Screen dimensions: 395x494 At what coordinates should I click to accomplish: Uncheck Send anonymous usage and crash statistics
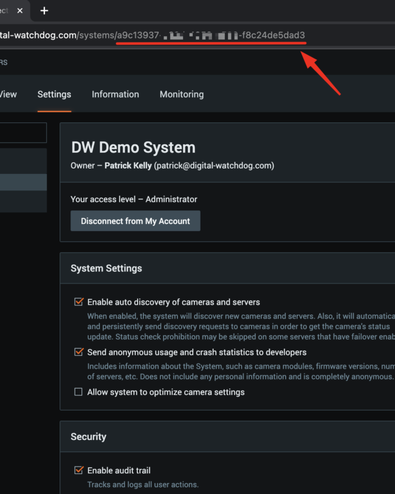pos(78,352)
